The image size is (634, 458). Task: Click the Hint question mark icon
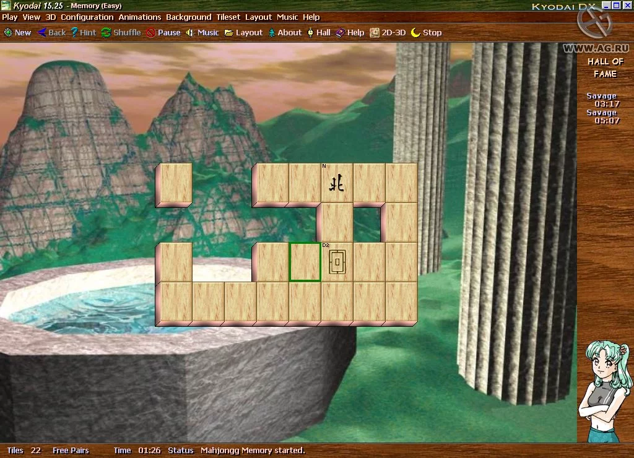[74, 32]
